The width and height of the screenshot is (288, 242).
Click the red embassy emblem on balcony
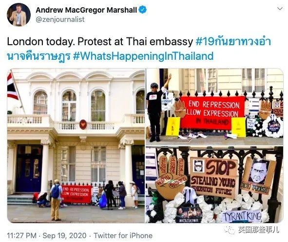(x=83, y=124)
